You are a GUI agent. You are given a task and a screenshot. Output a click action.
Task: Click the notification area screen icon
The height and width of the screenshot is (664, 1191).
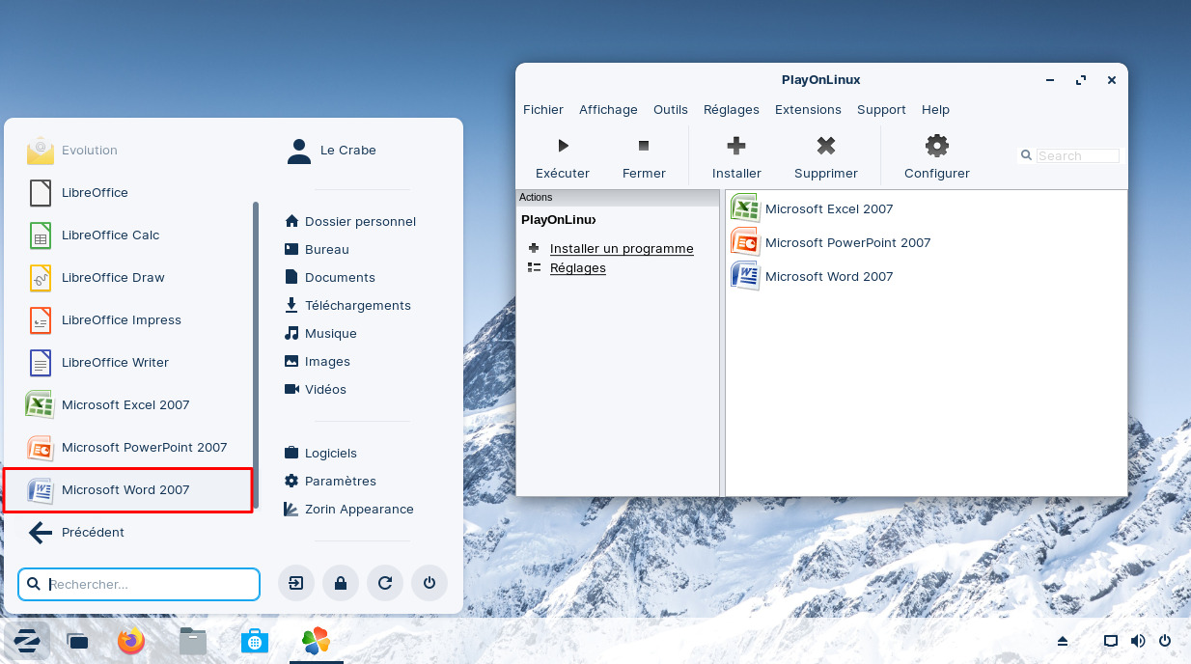click(1111, 641)
